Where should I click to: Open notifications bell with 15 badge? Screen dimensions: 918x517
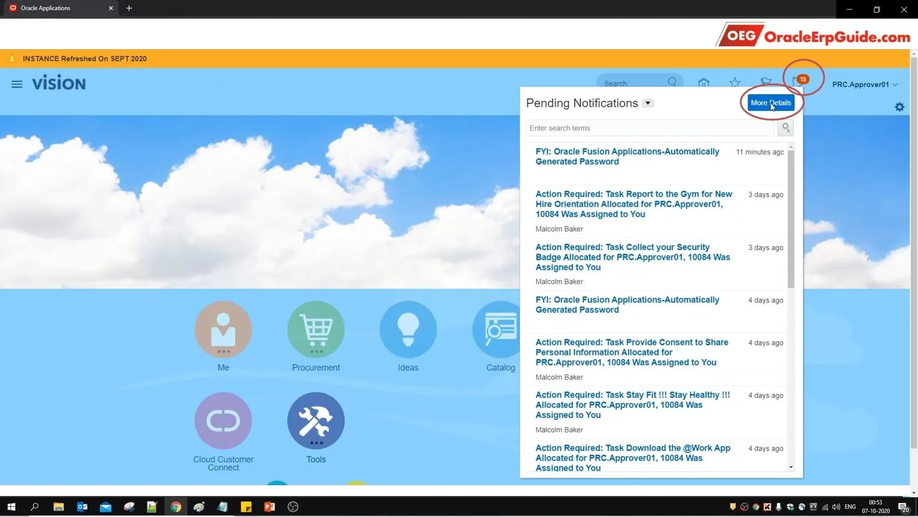(x=800, y=80)
